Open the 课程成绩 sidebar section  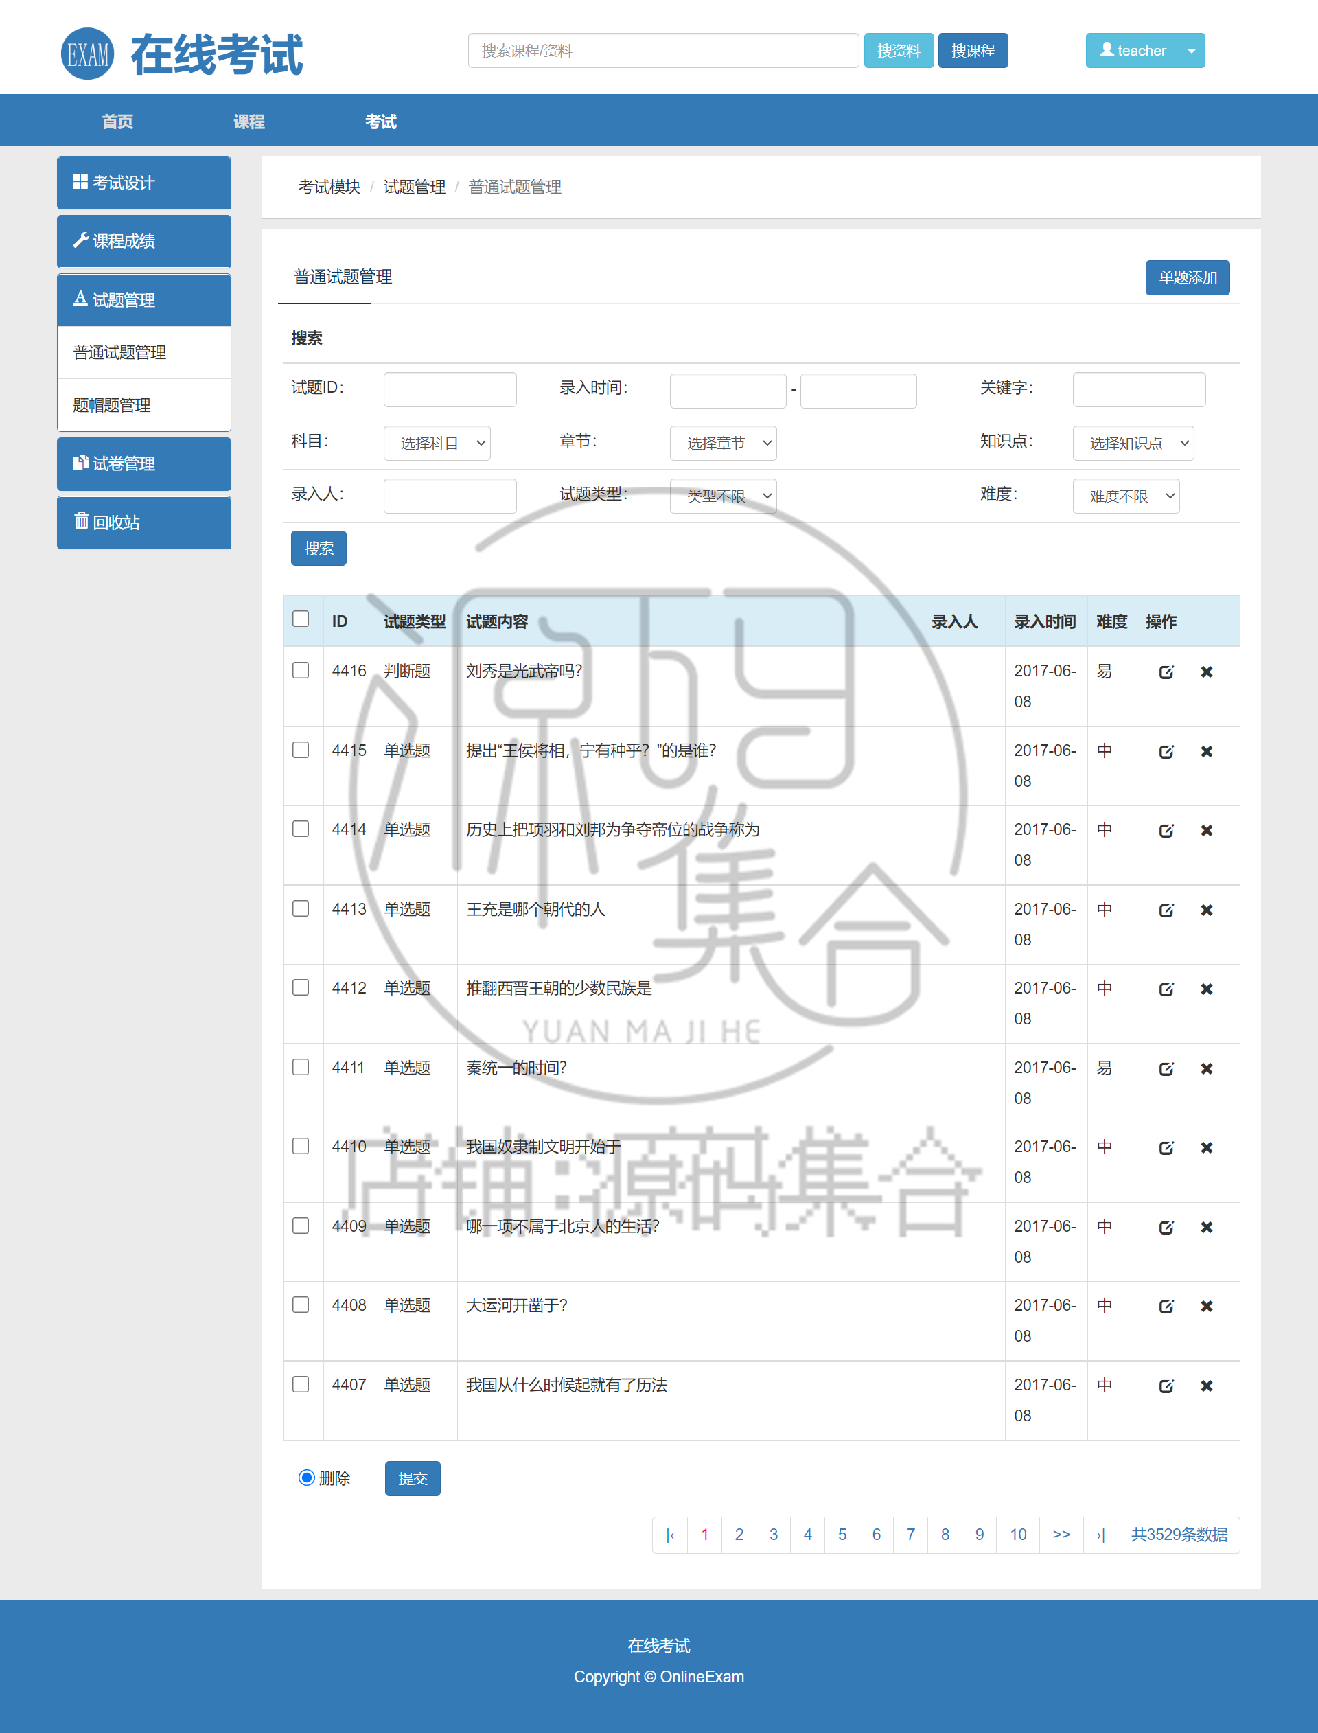[x=143, y=242]
